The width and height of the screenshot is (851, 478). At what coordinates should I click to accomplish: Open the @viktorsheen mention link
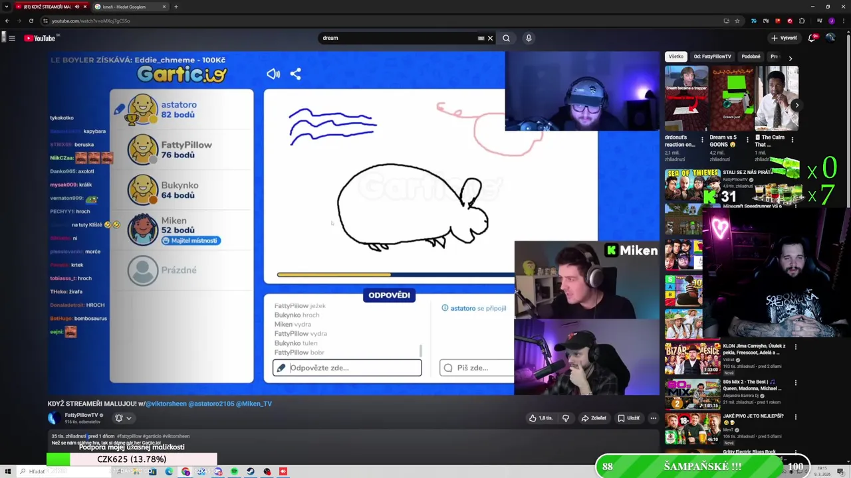[x=166, y=404]
